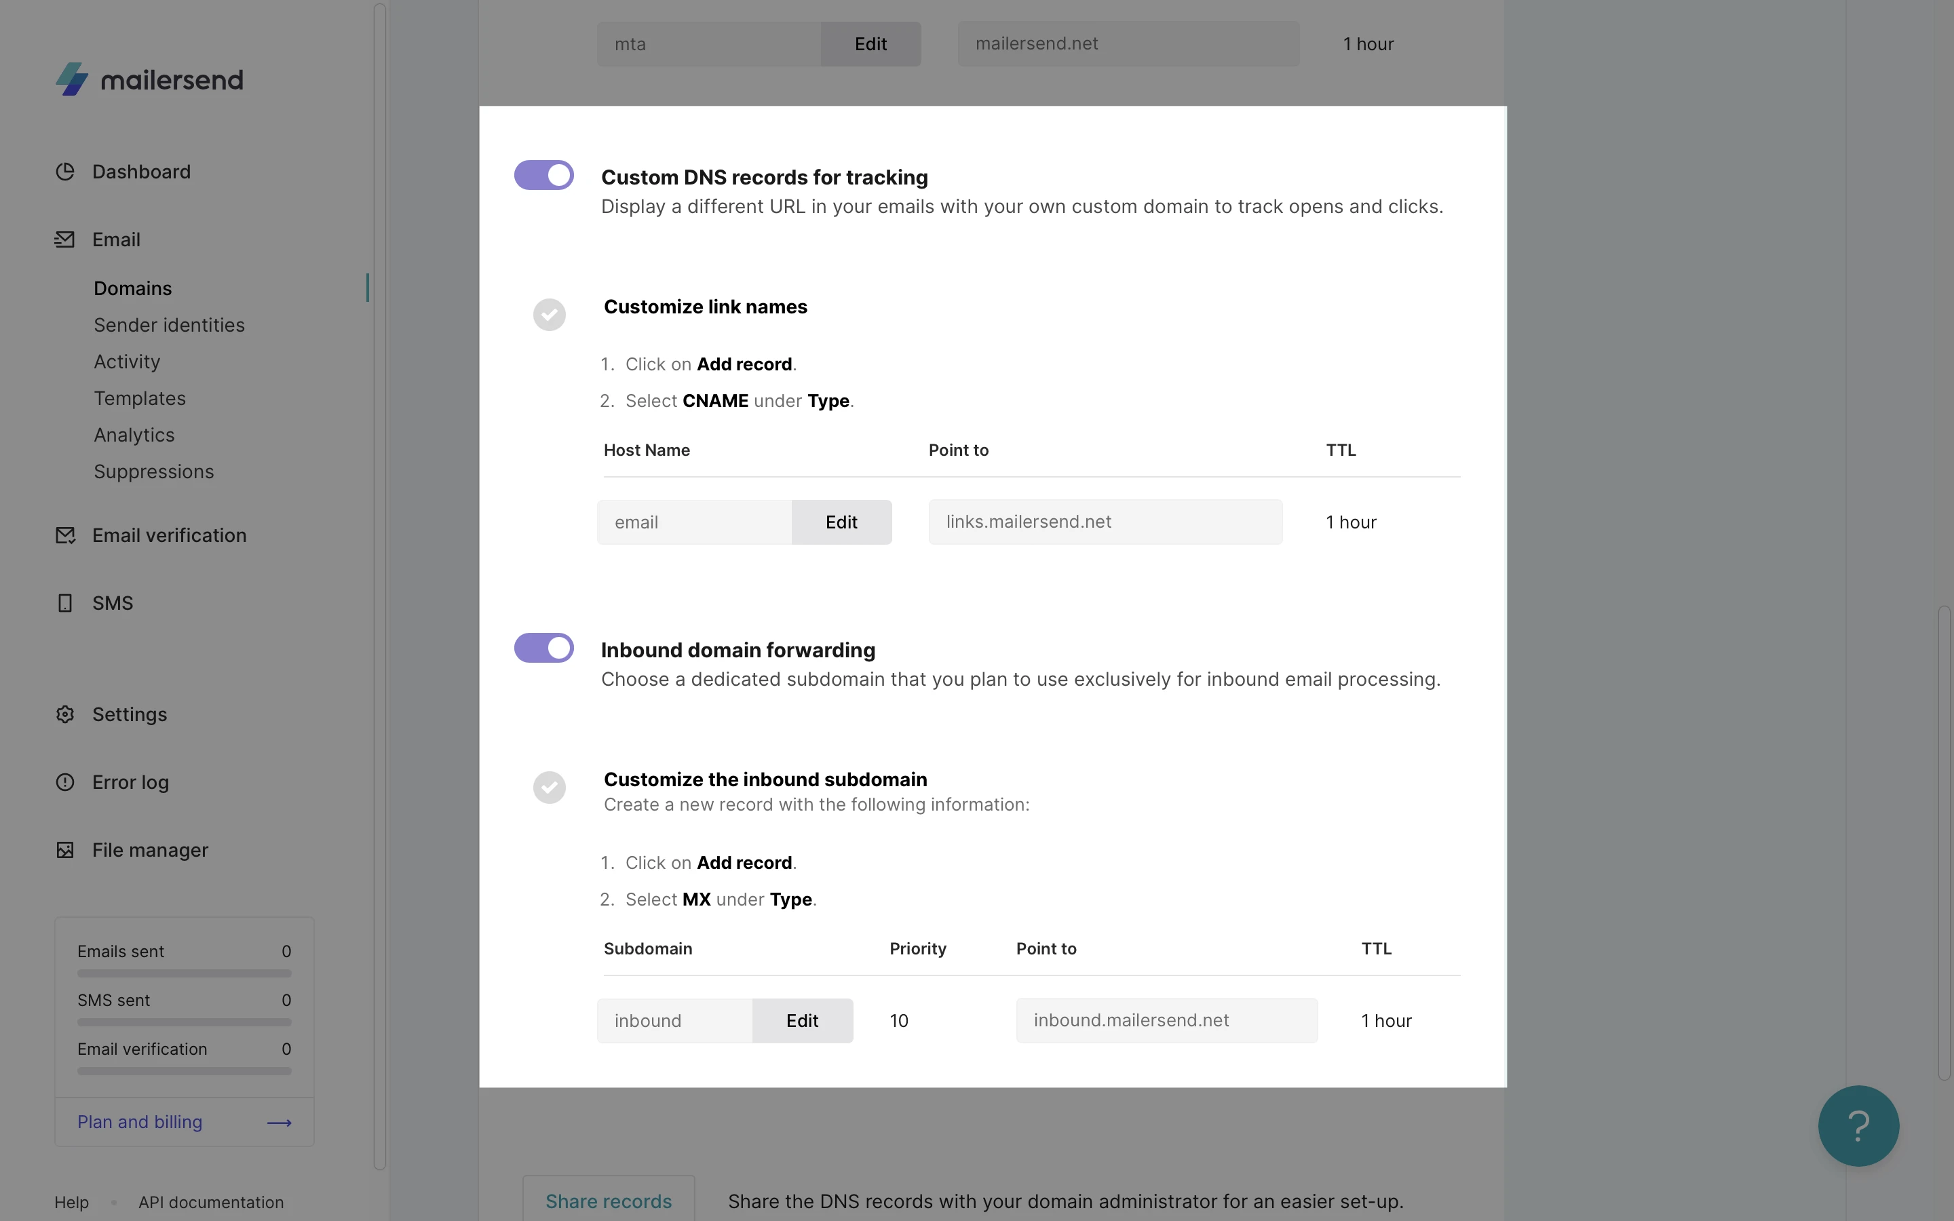Disable Custom DNS records for tracking toggle

pyautogui.click(x=544, y=175)
